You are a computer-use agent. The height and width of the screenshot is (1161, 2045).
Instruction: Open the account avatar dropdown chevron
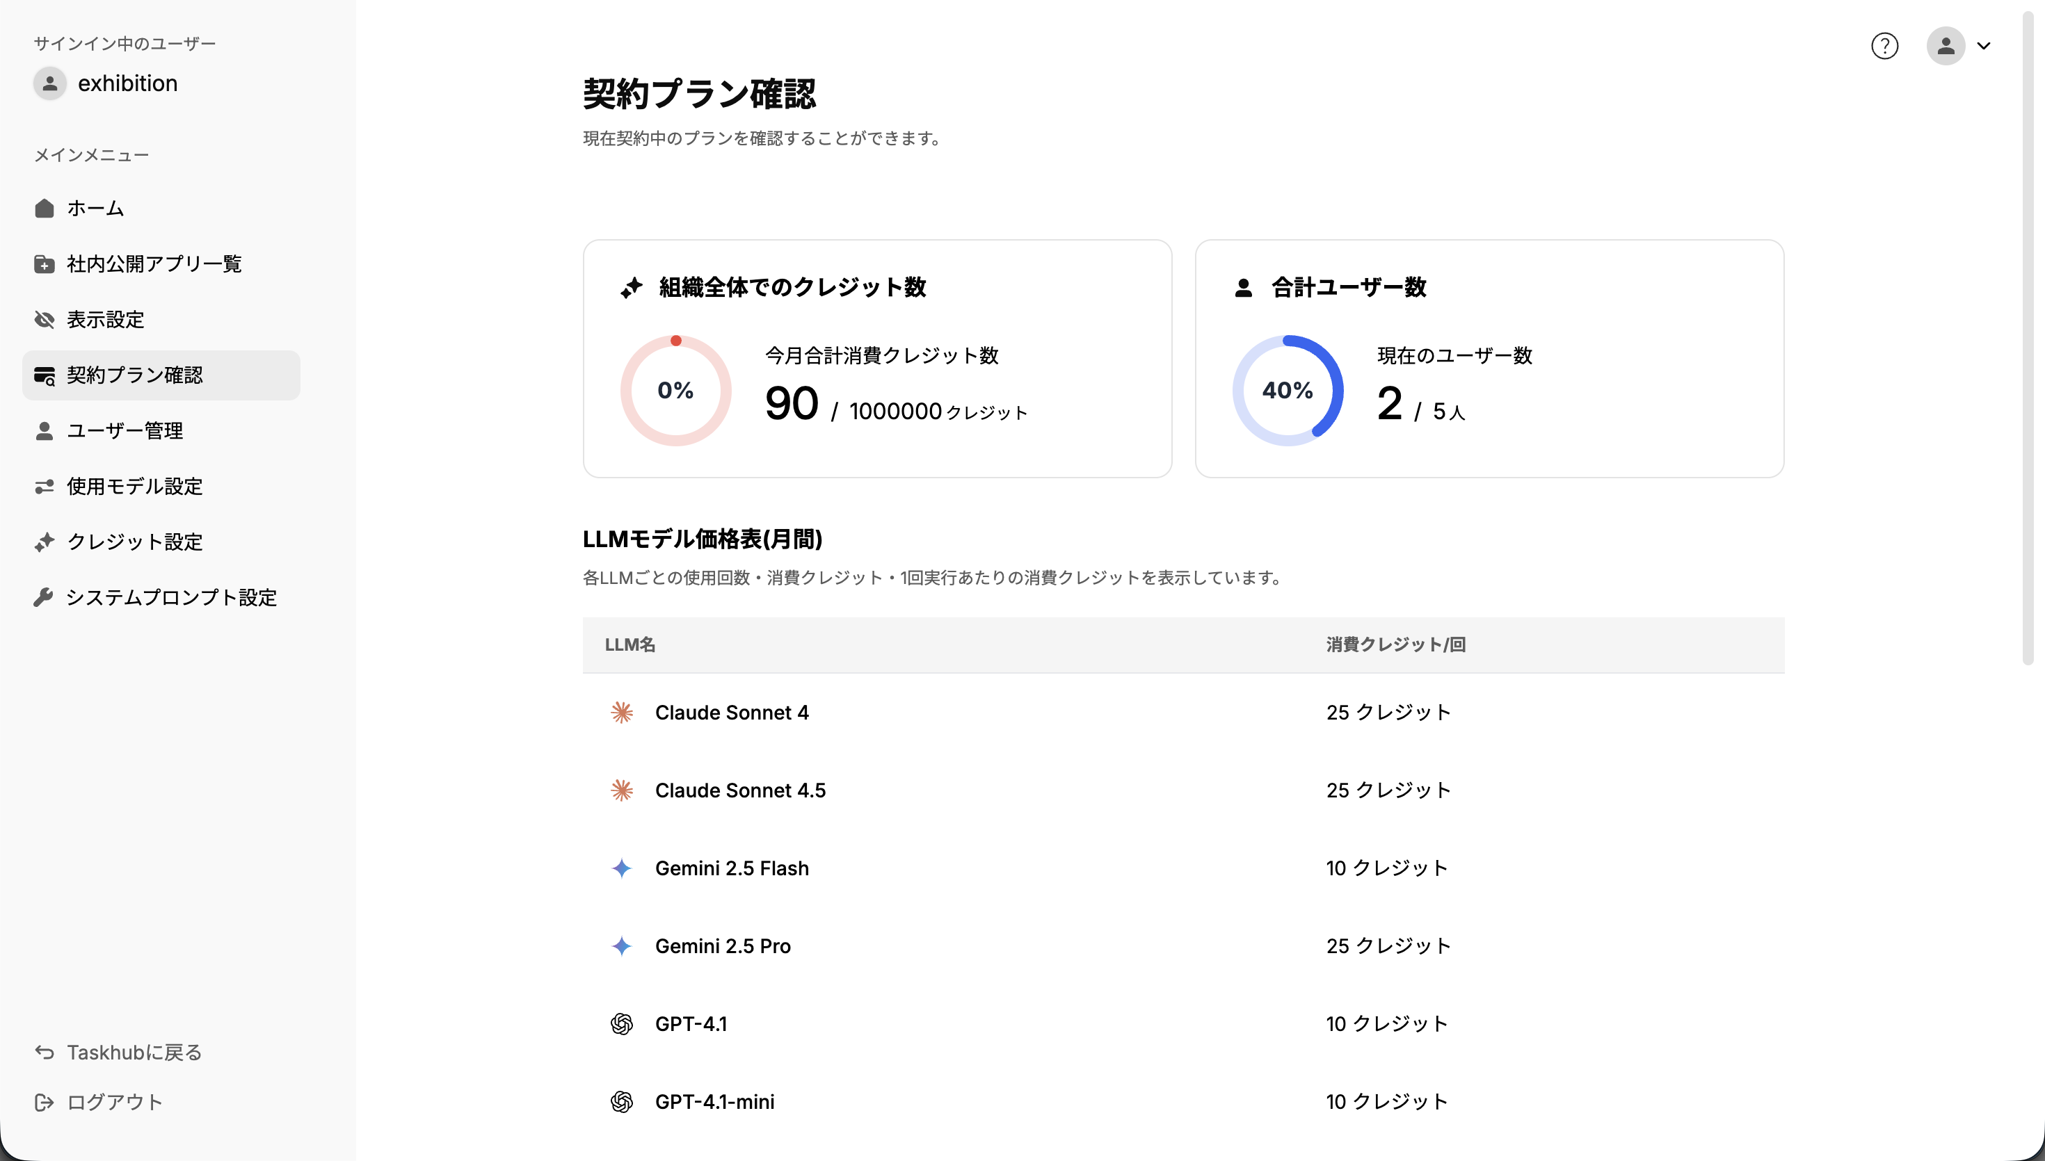pos(1984,47)
